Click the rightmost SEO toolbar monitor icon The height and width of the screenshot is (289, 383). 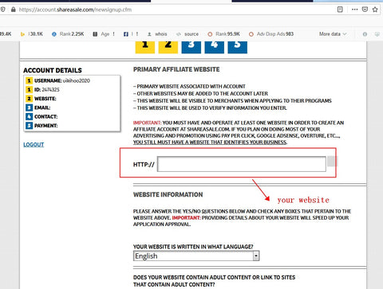(377, 34)
